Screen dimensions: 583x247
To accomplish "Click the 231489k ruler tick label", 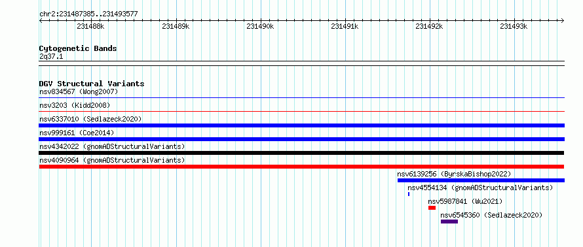I will 176,26.
